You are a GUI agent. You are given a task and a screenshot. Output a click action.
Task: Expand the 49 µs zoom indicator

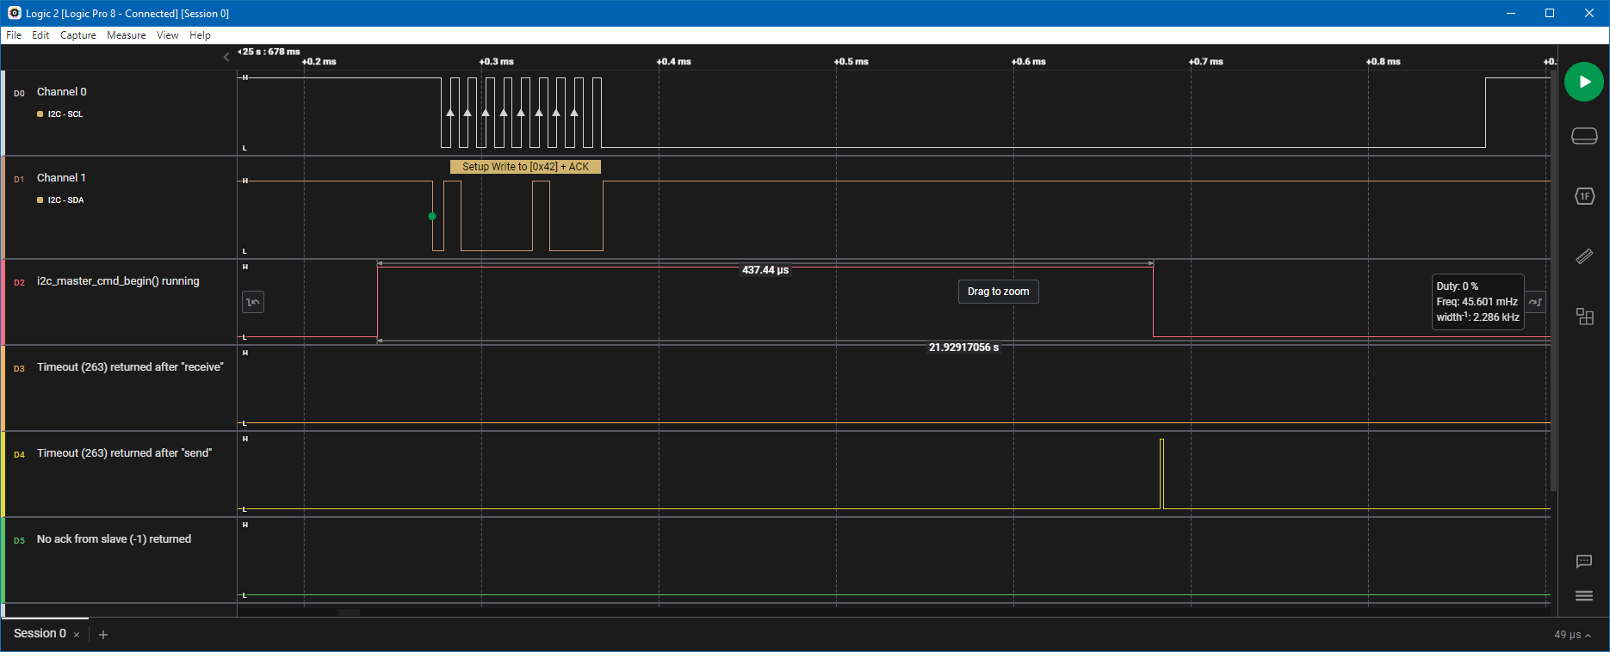coord(1572,635)
